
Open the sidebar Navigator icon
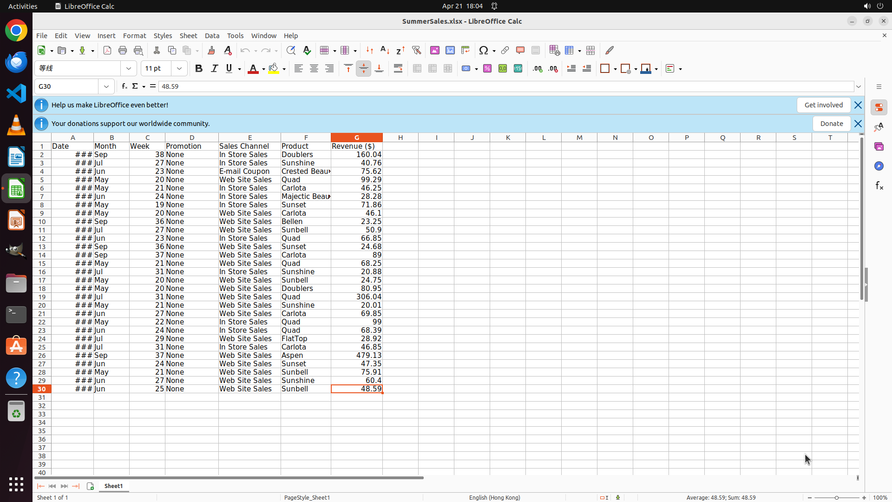879,166
